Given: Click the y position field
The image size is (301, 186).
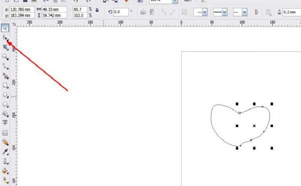Looking at the screenshot, I should click(22, 15).
